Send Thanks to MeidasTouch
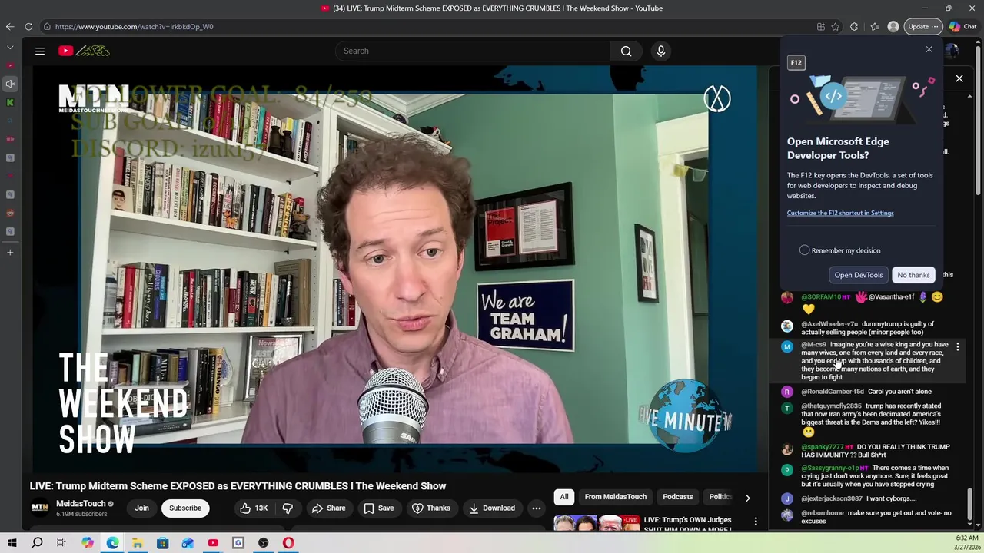The height and width of the screenshot is (553, 984). pos(431,508)
